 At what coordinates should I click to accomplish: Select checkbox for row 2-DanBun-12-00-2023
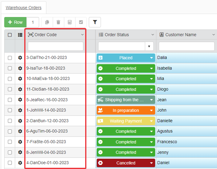tap(10, 121)
